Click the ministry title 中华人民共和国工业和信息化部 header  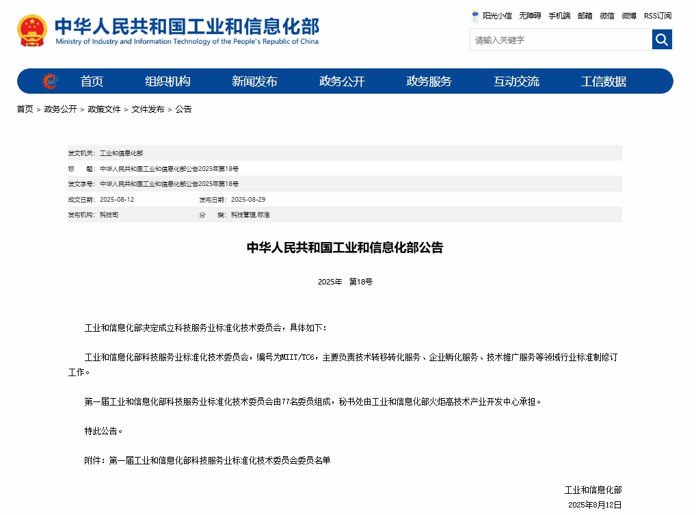point(187,26)
